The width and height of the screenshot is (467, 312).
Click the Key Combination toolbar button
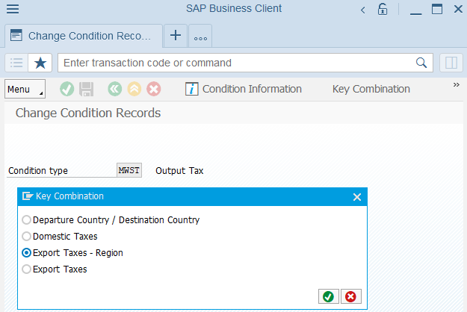[x=371, y=89]
